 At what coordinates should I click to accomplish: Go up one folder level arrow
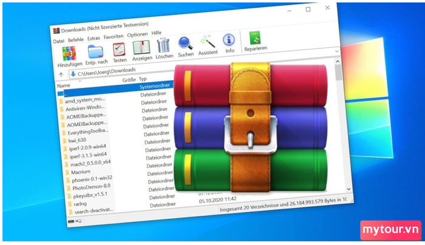61,75
